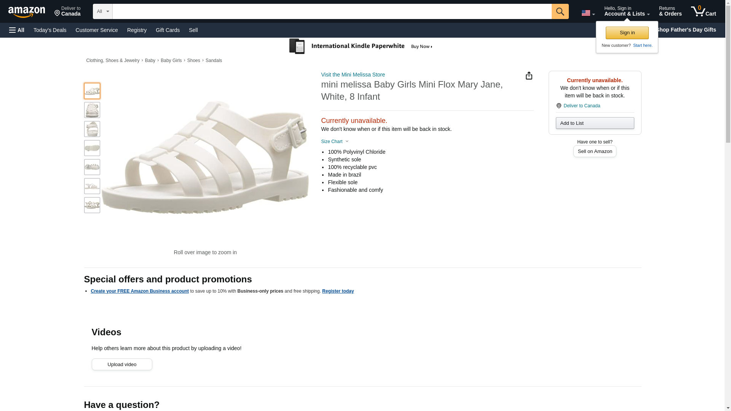Screen dimensions: 731x411
Task: Click into the search input field
Action: [331, 11]
